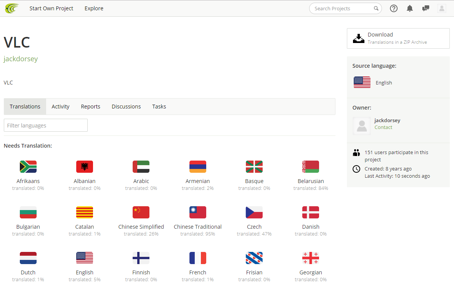Click 'Last Activity: 10 seconds ago' text
Image resolution: width=454 pixels, height=293 pixels.
click(x=397, y=176)
